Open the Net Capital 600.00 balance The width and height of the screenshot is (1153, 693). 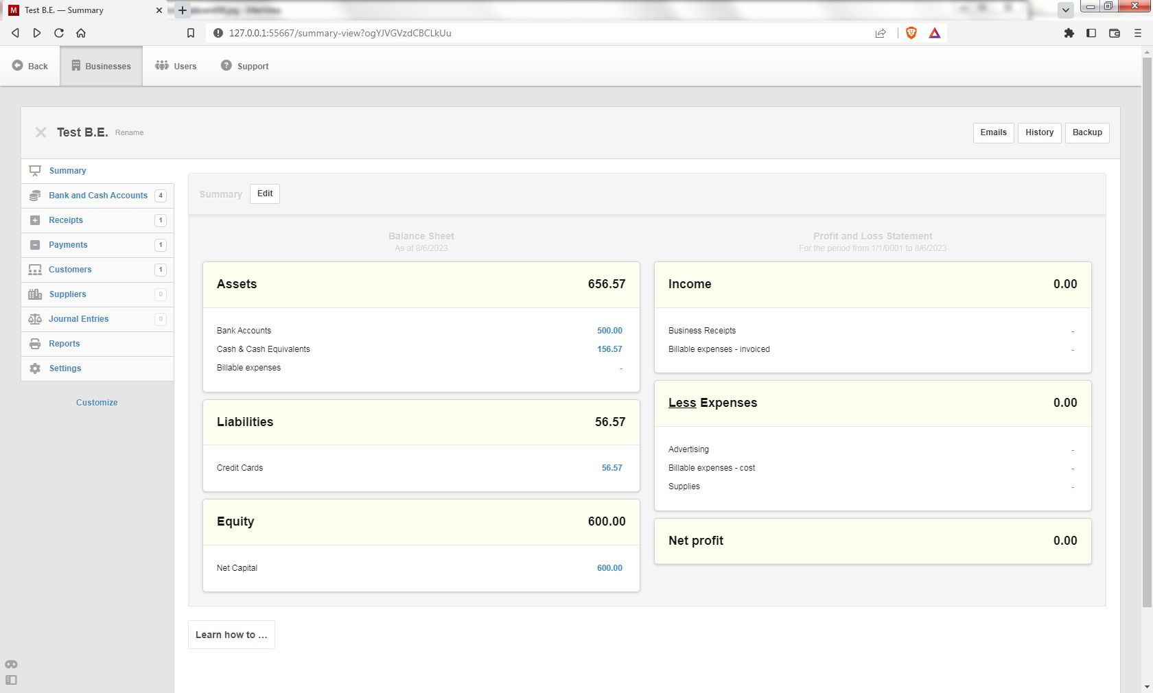(x=609, y=568)
